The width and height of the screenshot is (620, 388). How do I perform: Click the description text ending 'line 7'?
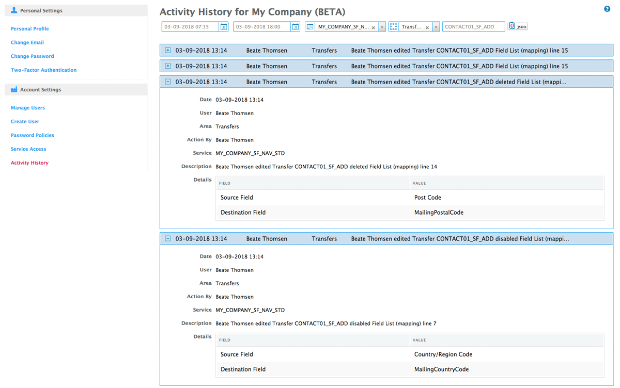click(326, 324)
